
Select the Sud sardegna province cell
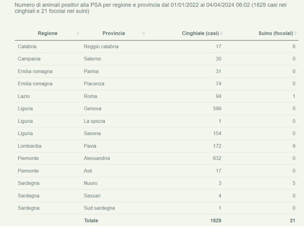99,208
